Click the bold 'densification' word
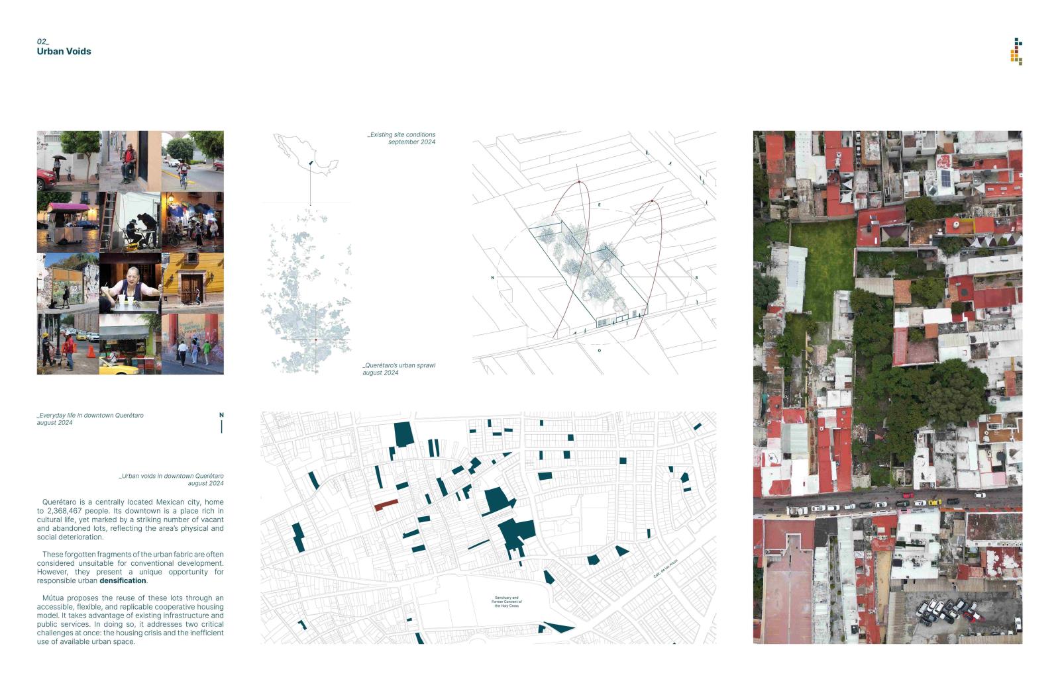Viewport: 1060px width, 681px height. click(123, 580)
